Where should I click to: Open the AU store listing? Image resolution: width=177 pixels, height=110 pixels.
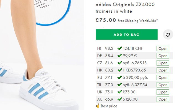coord(163,99)
